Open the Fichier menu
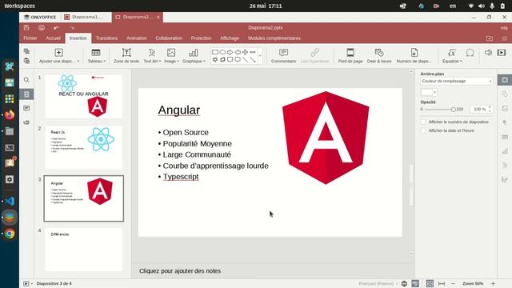Viewport: 512px width, 288px height. (30, 38)
